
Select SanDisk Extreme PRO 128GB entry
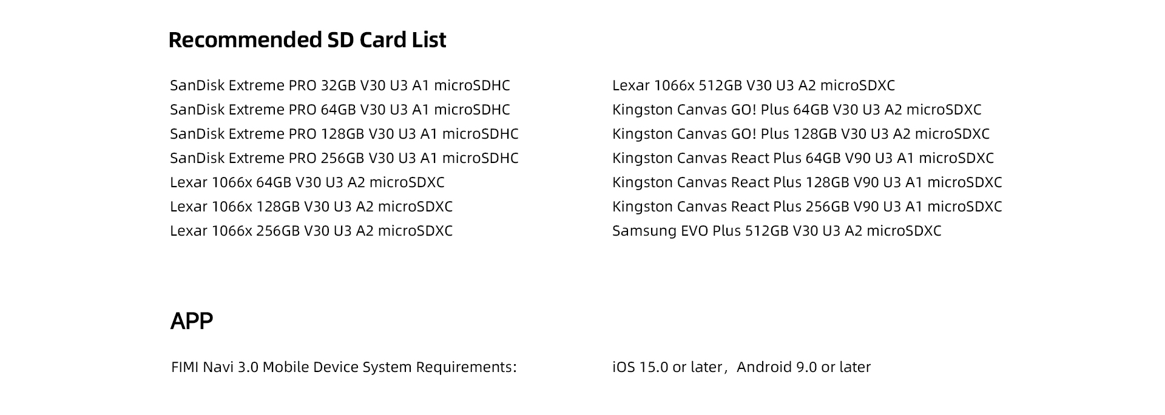(344, 134)
